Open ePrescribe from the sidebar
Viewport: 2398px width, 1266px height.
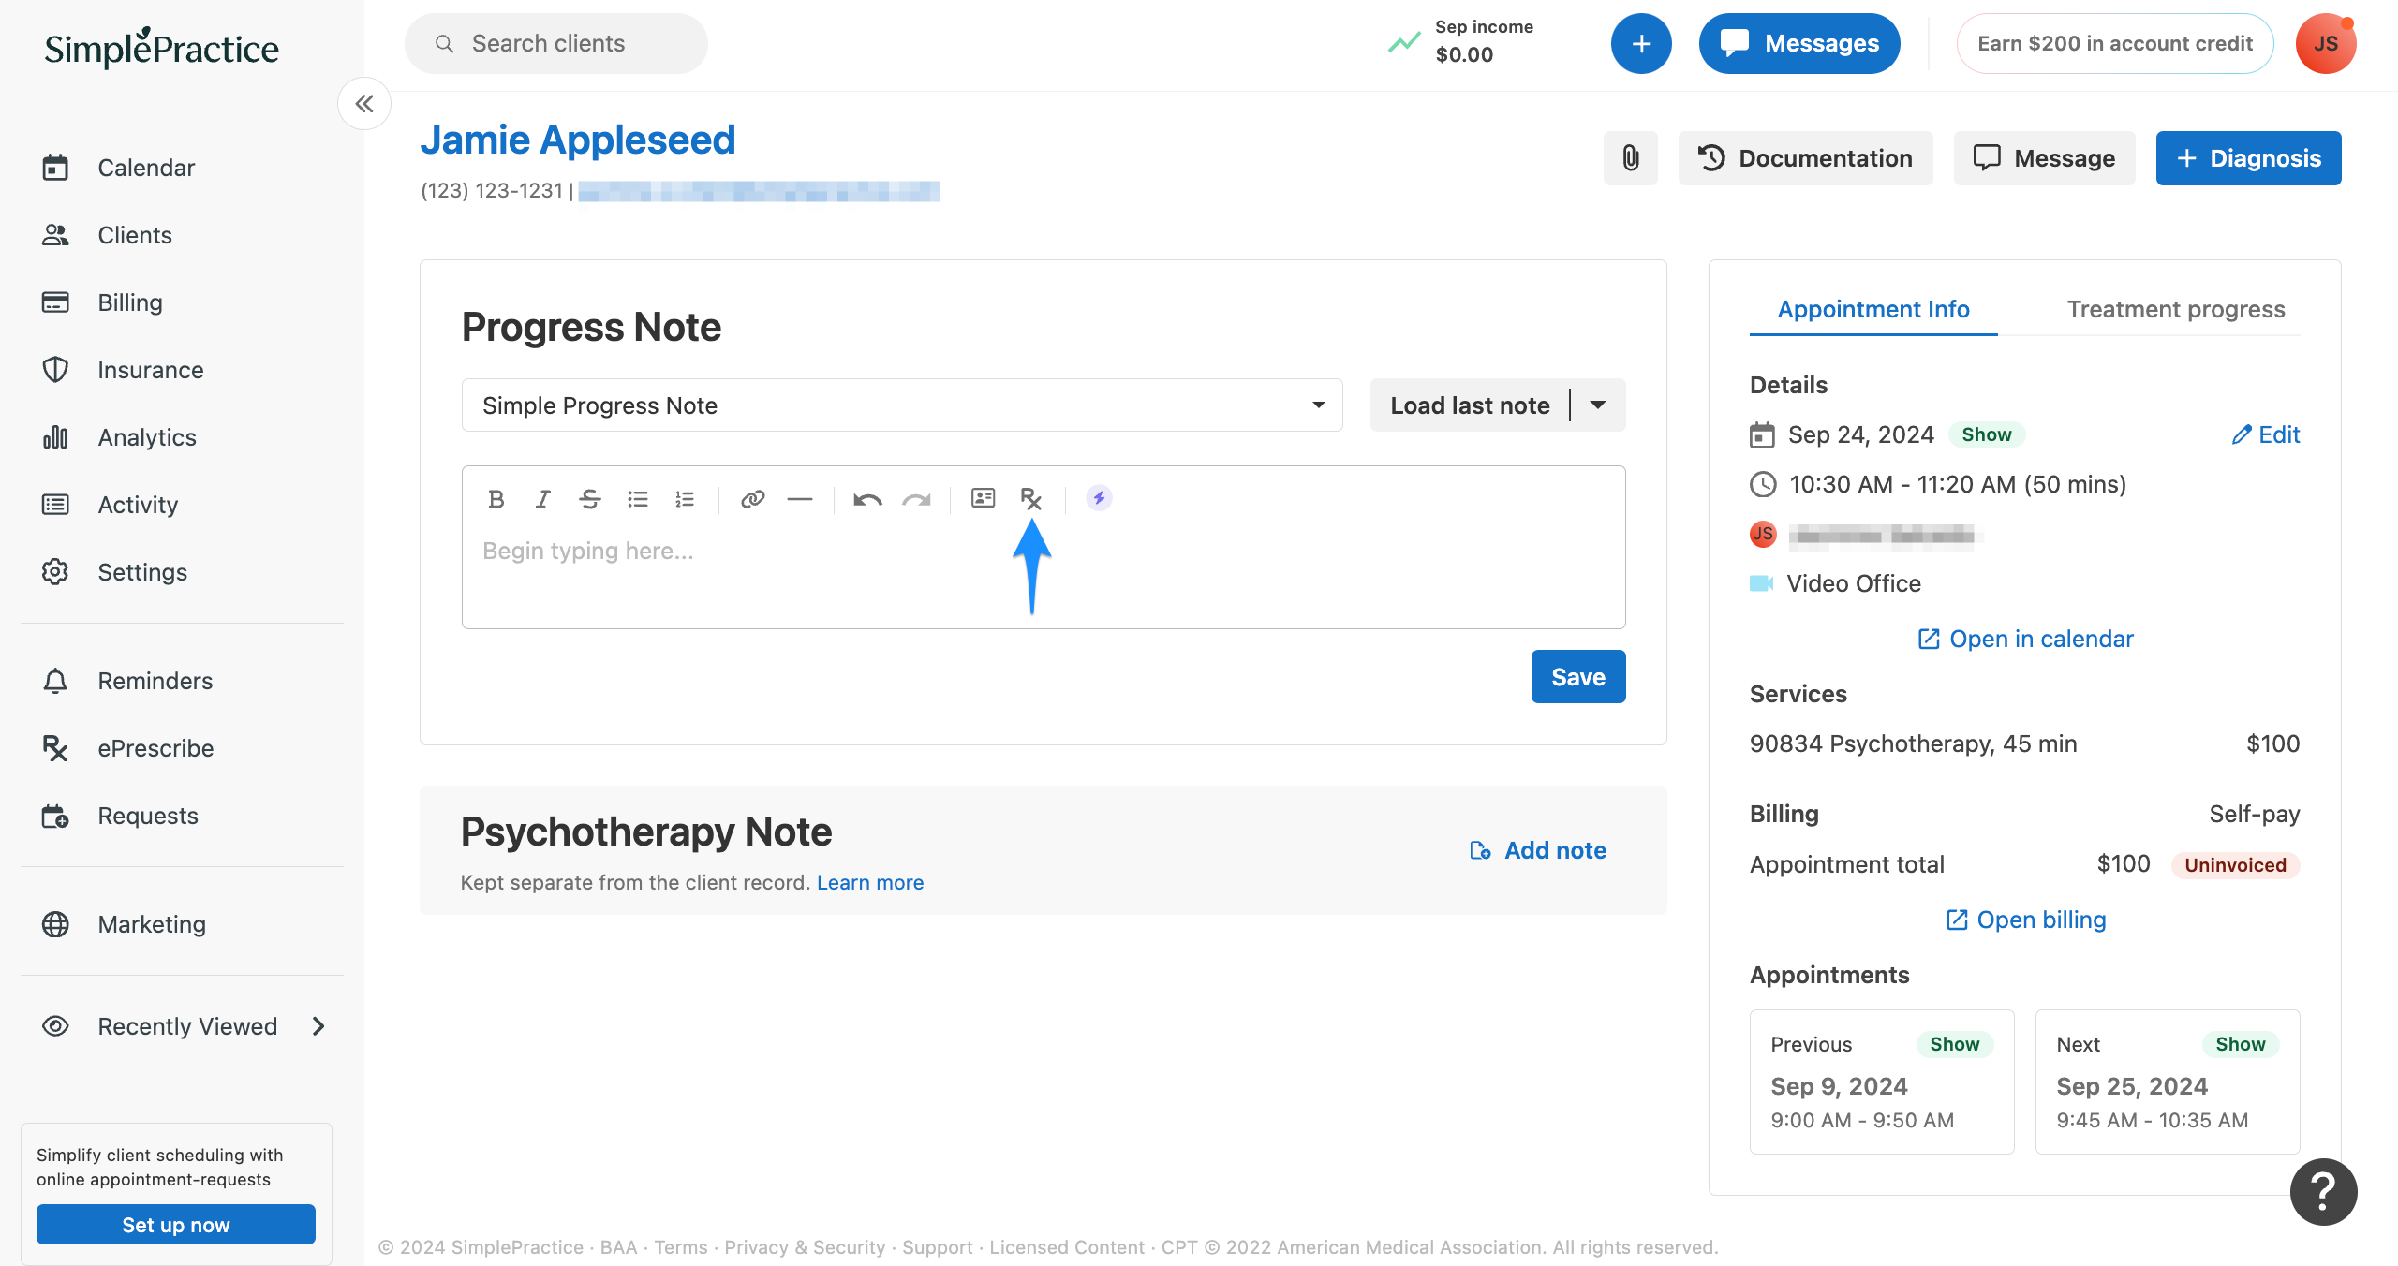tap(155, 747)
